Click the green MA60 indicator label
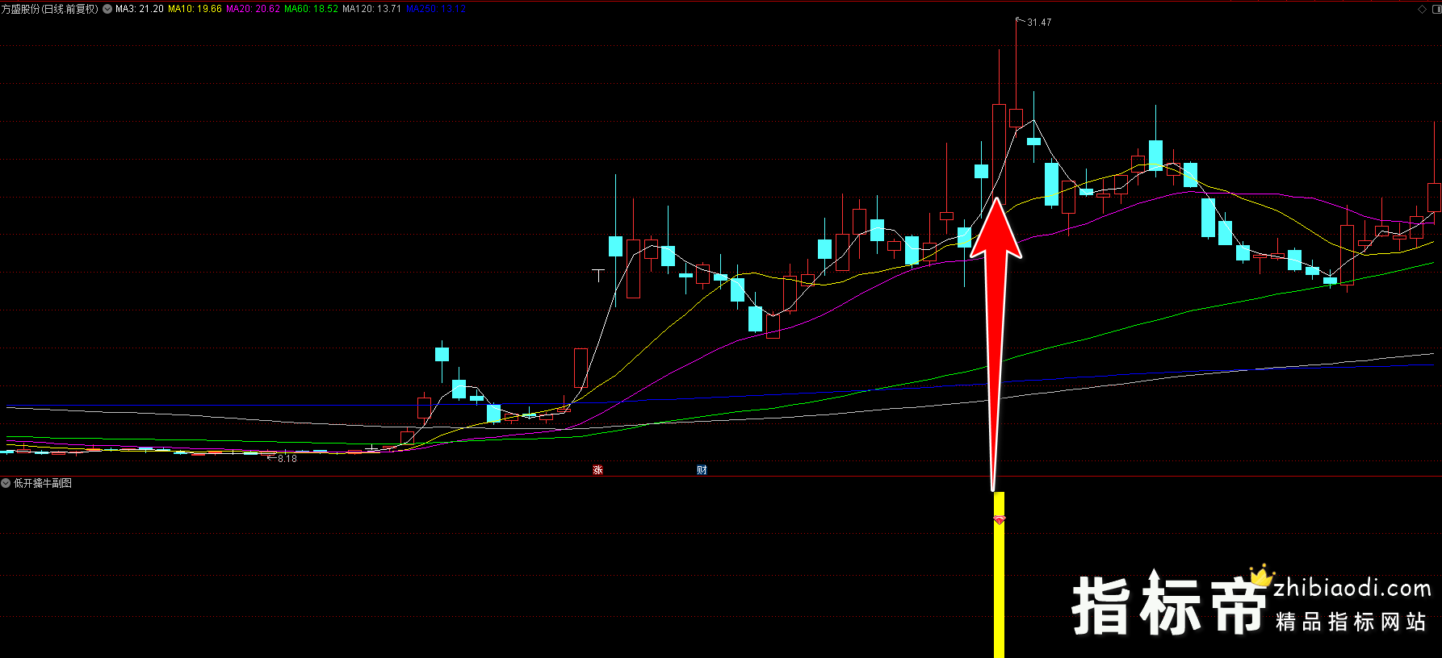This screenshot has width=1442, height=658. (x=311, y=9)
